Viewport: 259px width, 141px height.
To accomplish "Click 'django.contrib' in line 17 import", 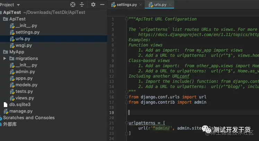I will point(158,102).
